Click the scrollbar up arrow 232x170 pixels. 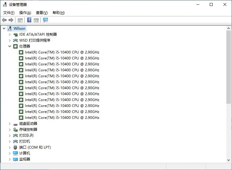click(x=228, y=28)
